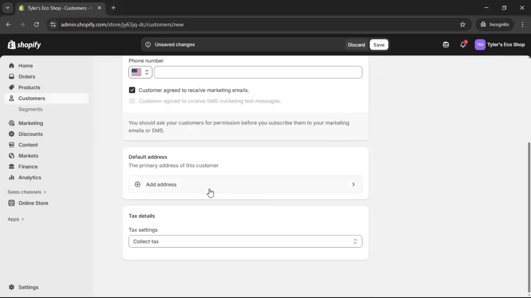Uncheck customer agreed to receive marketing emails
The height and width of the screenshot is (298, 531).
(132, 90)
